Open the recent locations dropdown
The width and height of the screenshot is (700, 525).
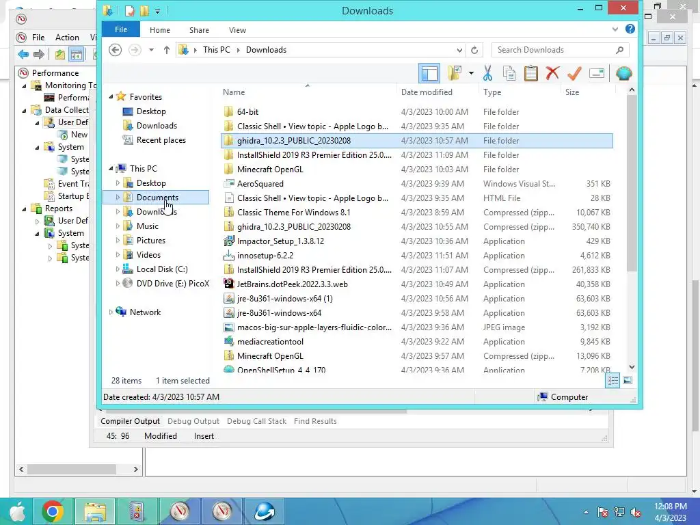[151, 50]
